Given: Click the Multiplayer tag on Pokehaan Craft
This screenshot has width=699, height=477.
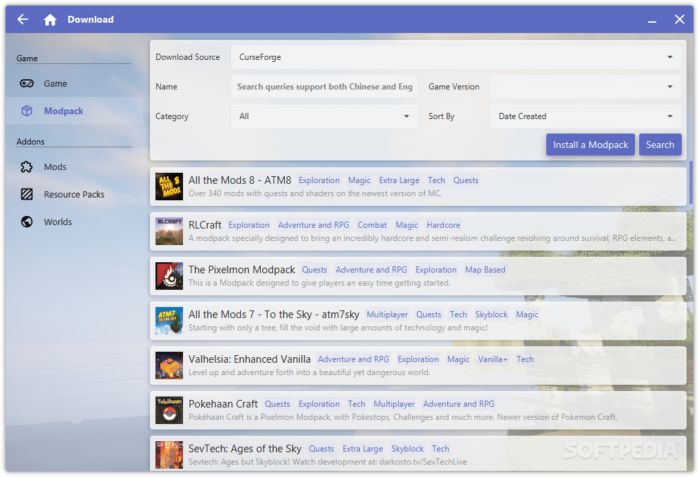Looking at the screenshot, I should (x=394, y=403).
